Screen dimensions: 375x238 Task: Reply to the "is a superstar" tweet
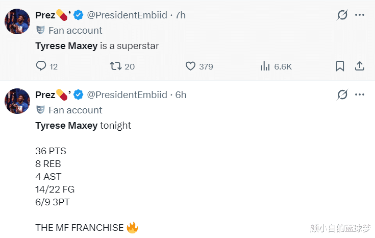[x=41, y=66]
